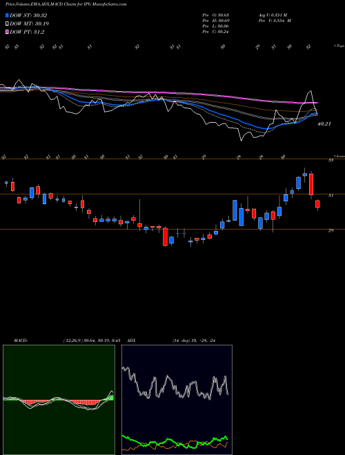Select the DOW ST: 30.32 label
Screen dimensions: 345x455
point(28,15)
